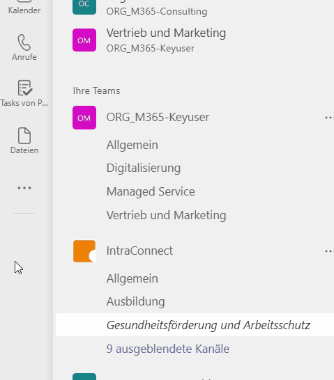Screen dimensions: 334x380
Task: Click the ORG_M365-Keyuser team avatar
Action: click(84, 118)
